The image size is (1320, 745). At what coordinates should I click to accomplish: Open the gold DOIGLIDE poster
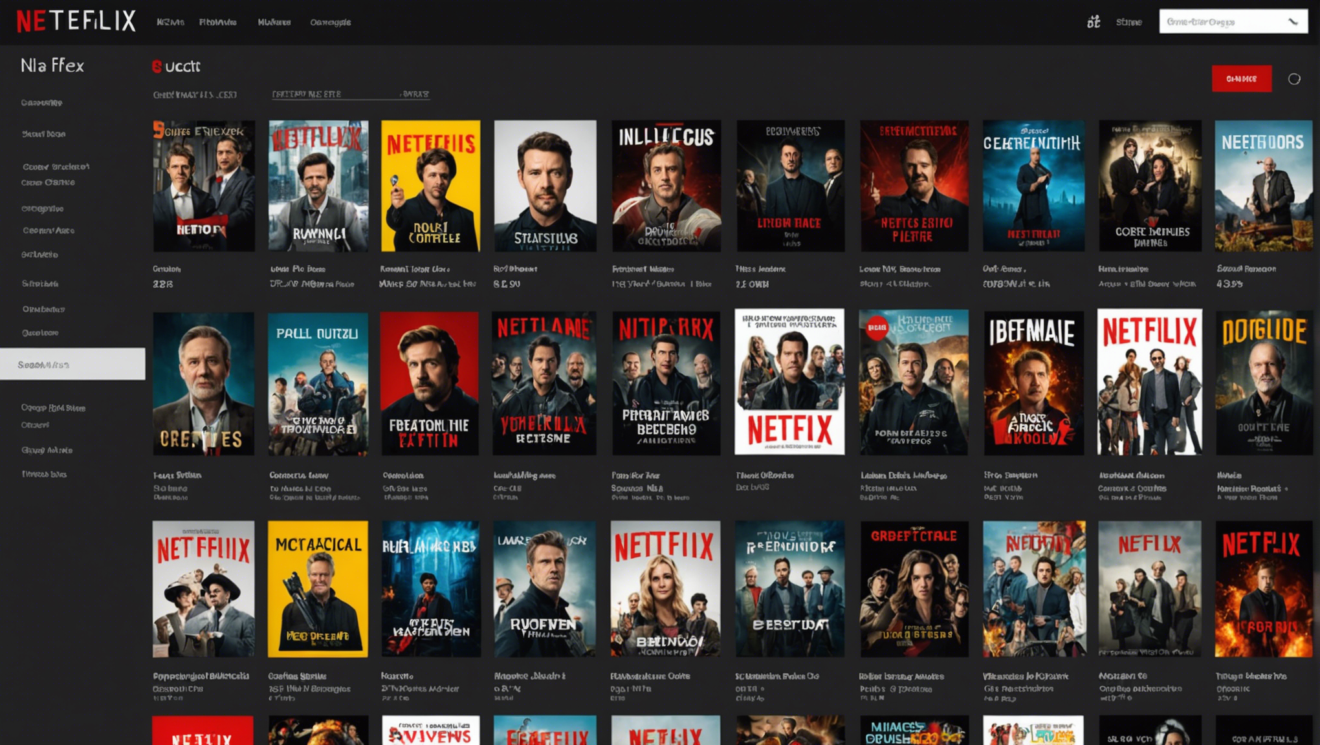(x=1264, y=383)
